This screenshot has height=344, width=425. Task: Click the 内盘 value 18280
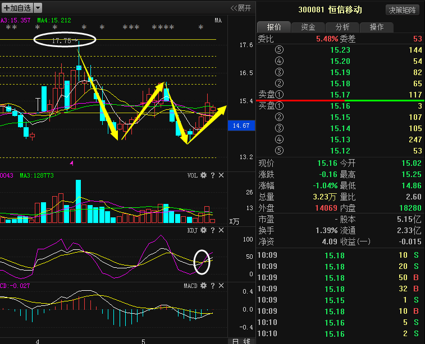410,208
